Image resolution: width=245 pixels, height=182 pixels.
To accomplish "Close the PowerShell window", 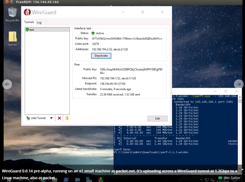I will coord(236,91).
